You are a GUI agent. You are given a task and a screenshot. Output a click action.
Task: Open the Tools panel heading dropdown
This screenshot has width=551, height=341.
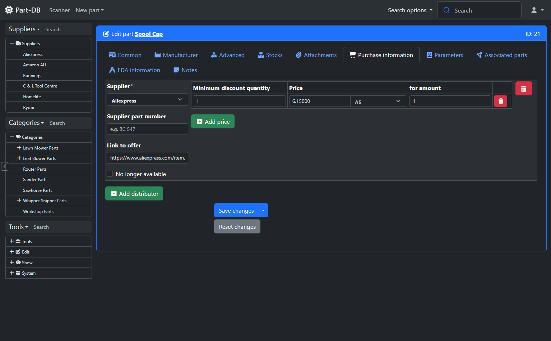[x=18, y=227]
